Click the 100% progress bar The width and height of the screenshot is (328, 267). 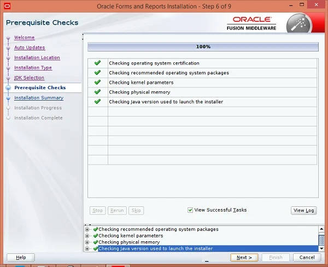tap(203, 47)
